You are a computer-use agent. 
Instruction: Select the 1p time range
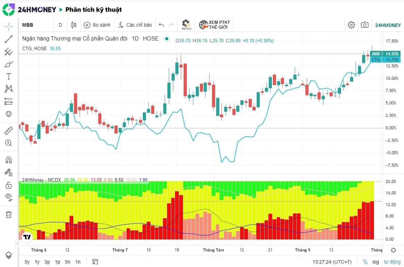pyautogui.click(x=57, y=262)
